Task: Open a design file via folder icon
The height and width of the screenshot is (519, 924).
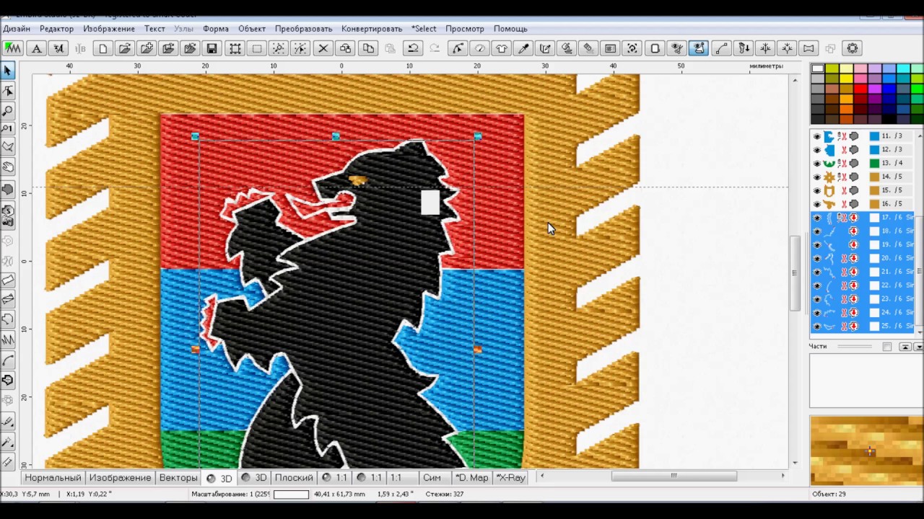Action: [x=124, y=48]
